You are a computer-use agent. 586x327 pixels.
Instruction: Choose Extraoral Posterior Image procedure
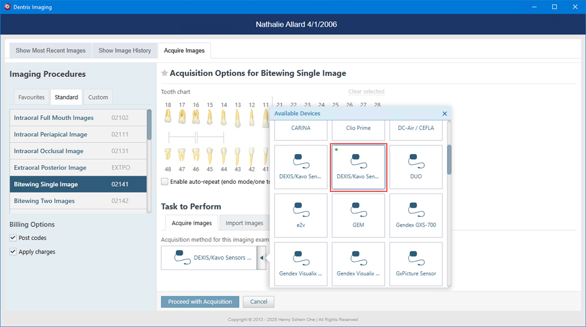pyautogui.click(x=78, y=168)
